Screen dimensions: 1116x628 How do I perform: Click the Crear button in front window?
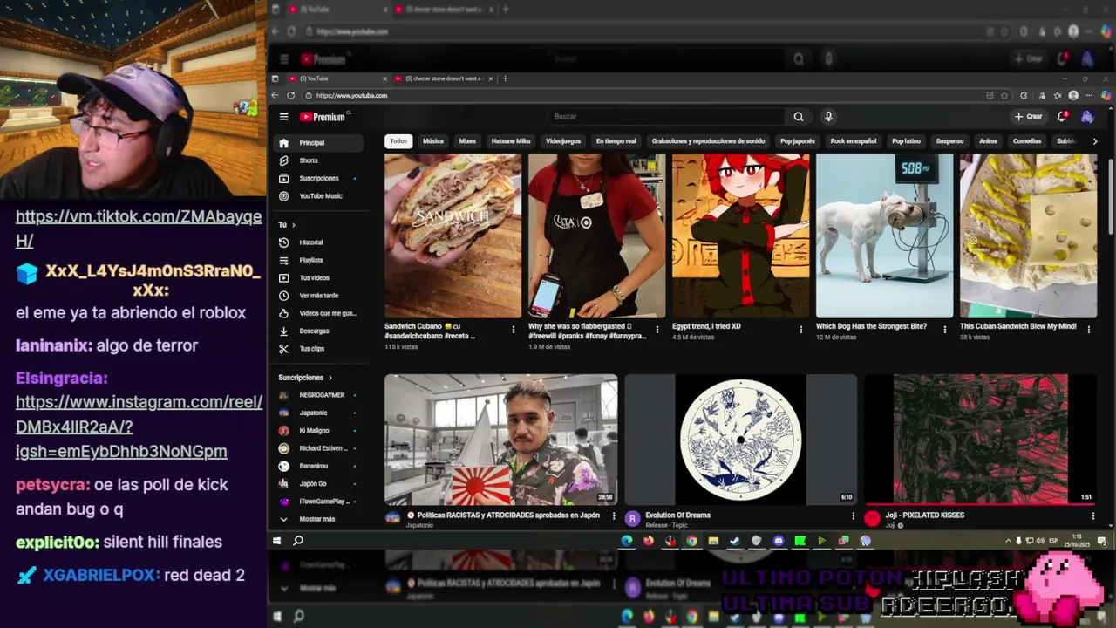[x=1029, y=117]
